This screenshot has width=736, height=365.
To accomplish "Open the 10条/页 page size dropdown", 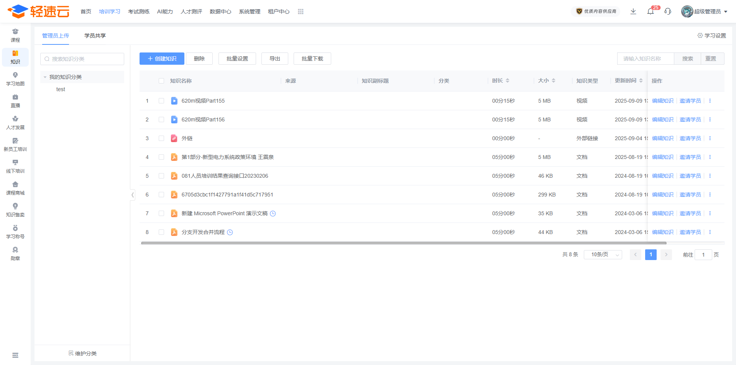I will (603, 255).
